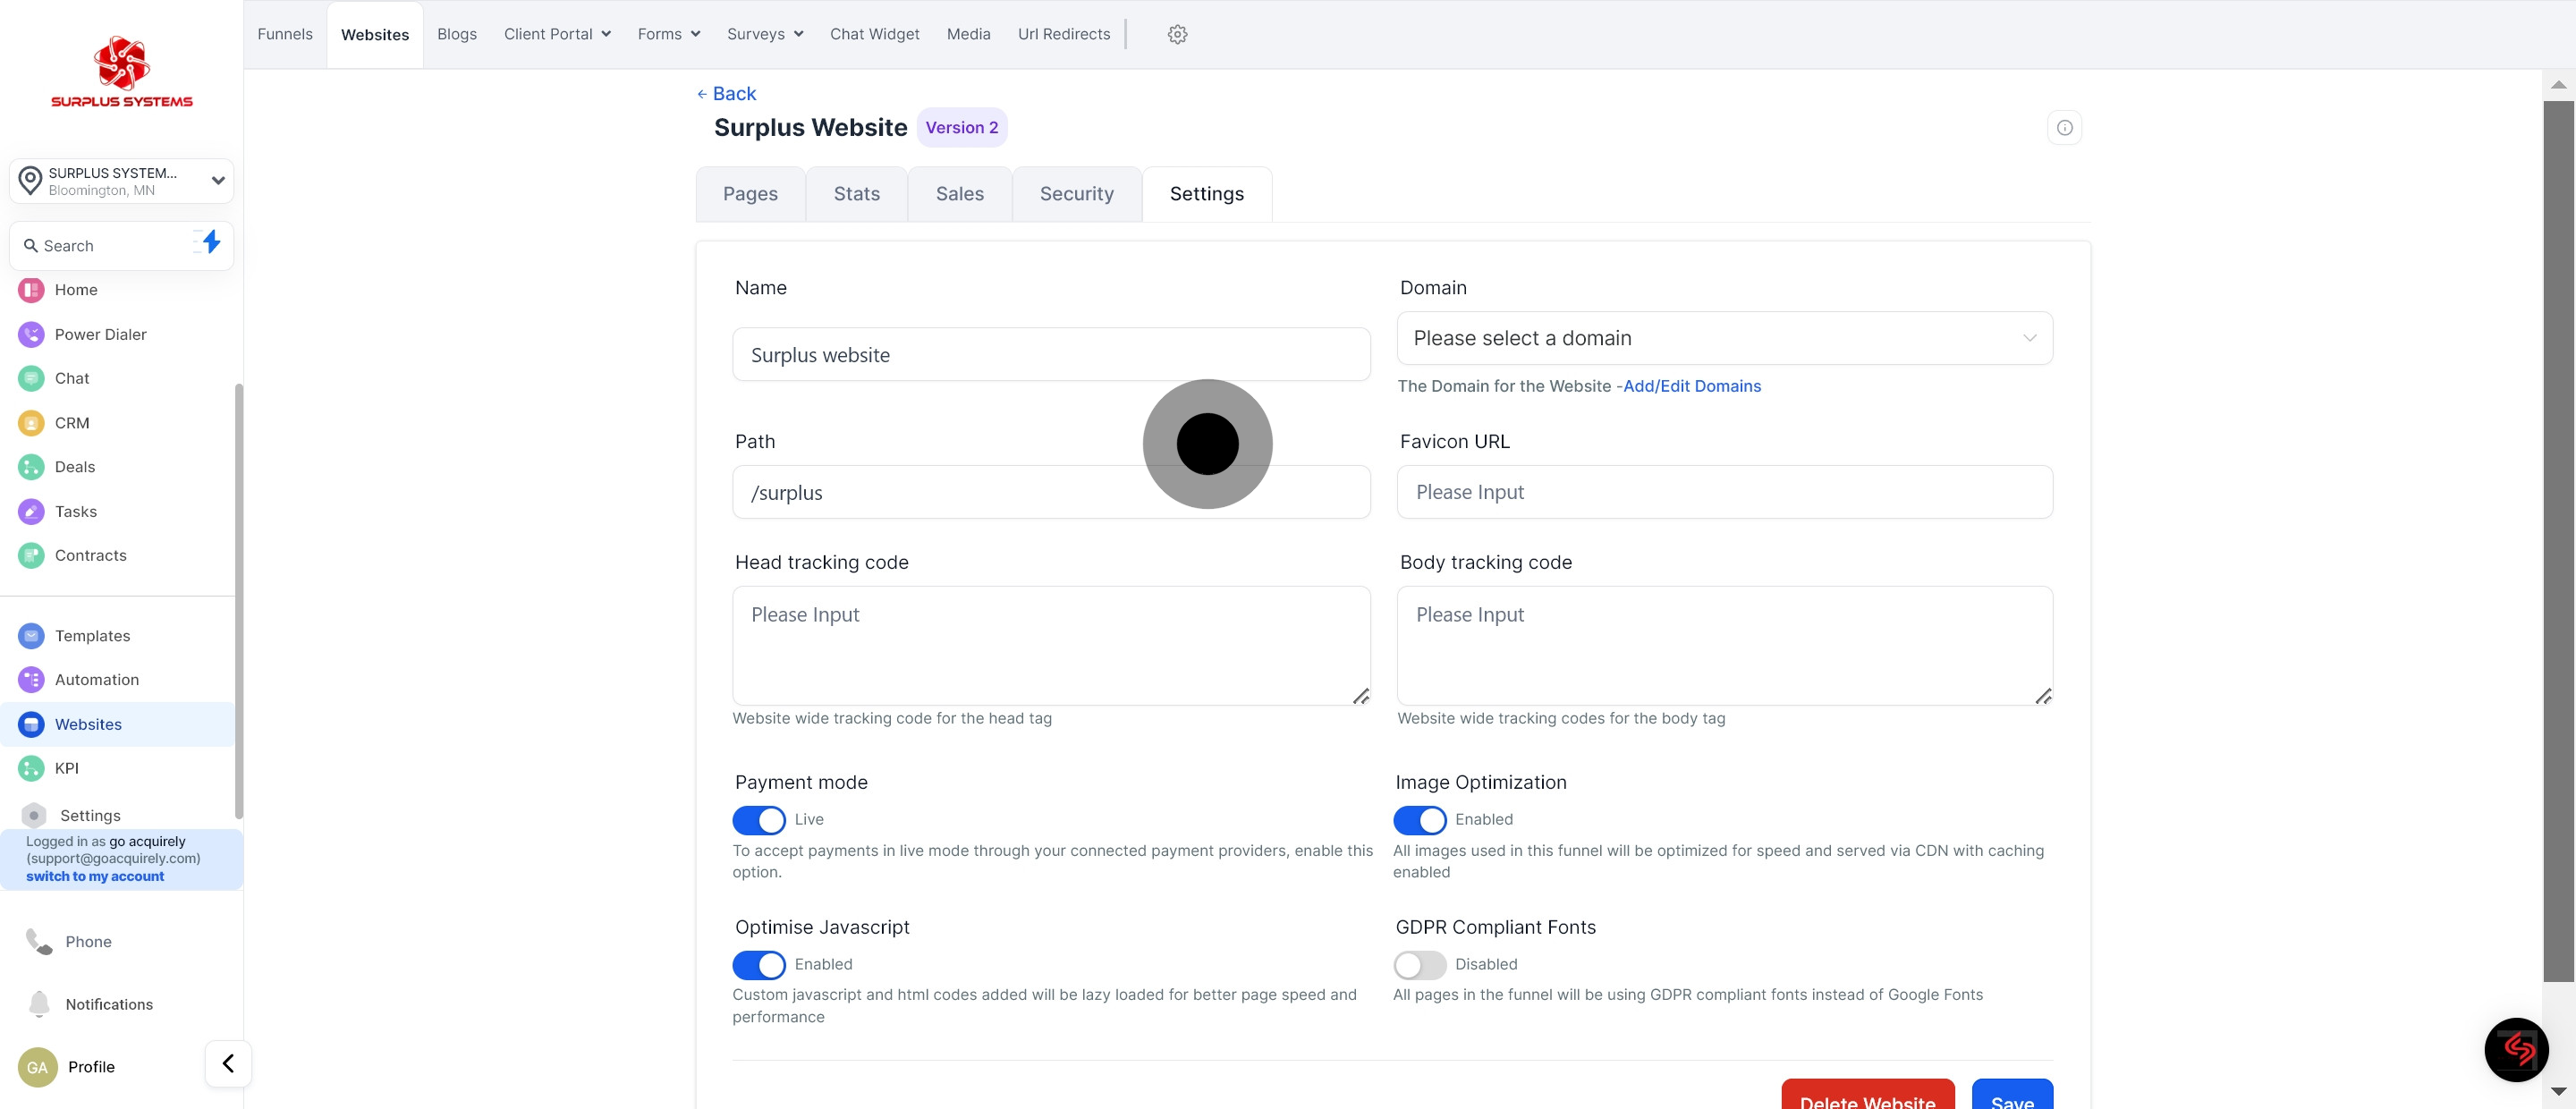This screenshot has height=1109, width=2576.
Task: Click the lightning bolt quick actions icon
Action: pos(210,242)
